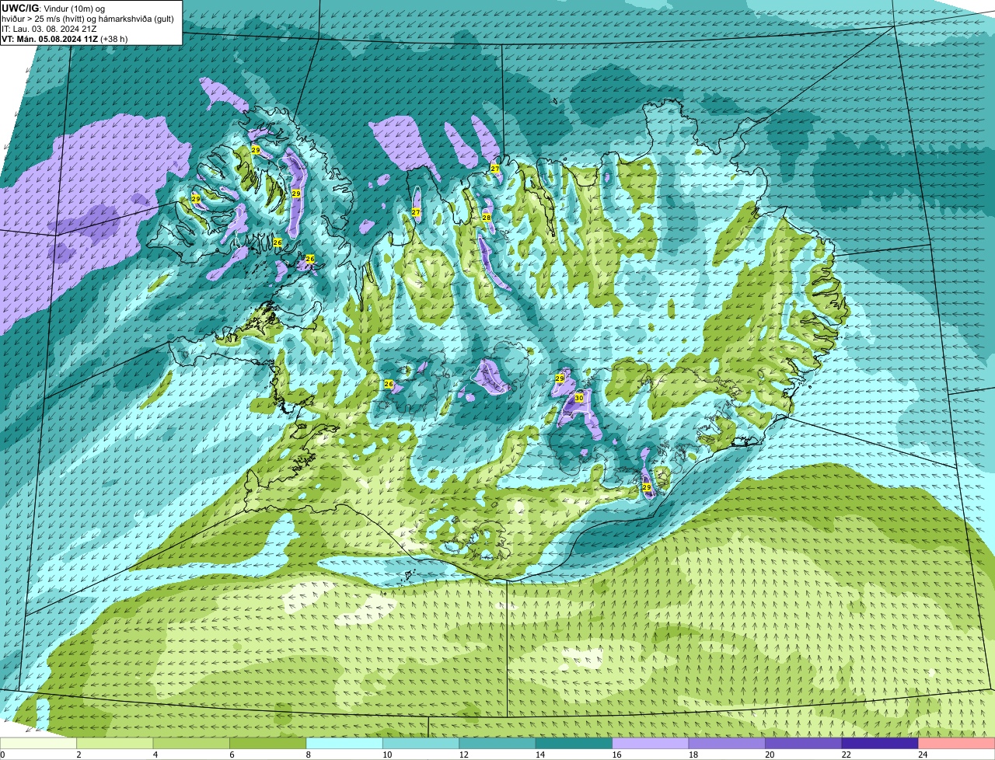
Task: Click the 20–22 m/s violet swatch
Action: [804, 744]
